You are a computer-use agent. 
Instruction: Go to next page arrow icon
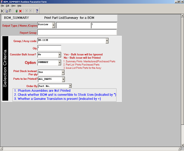pyautogui.click(x=31, y=11)
